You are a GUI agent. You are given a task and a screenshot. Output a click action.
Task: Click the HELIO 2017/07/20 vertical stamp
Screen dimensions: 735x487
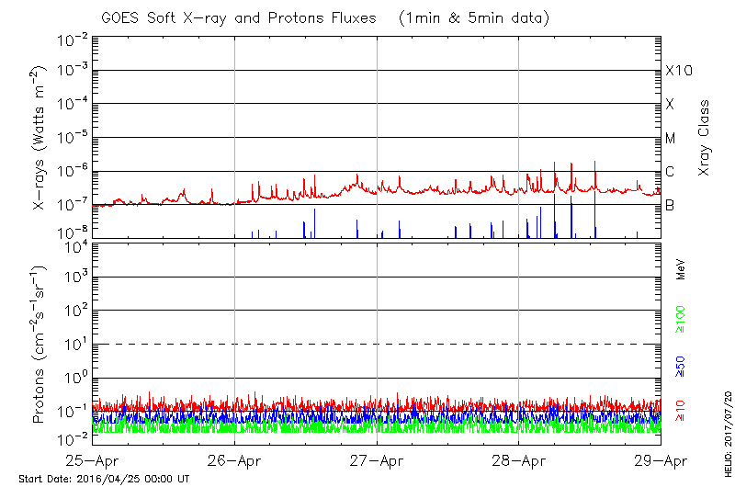coord(727,429)
